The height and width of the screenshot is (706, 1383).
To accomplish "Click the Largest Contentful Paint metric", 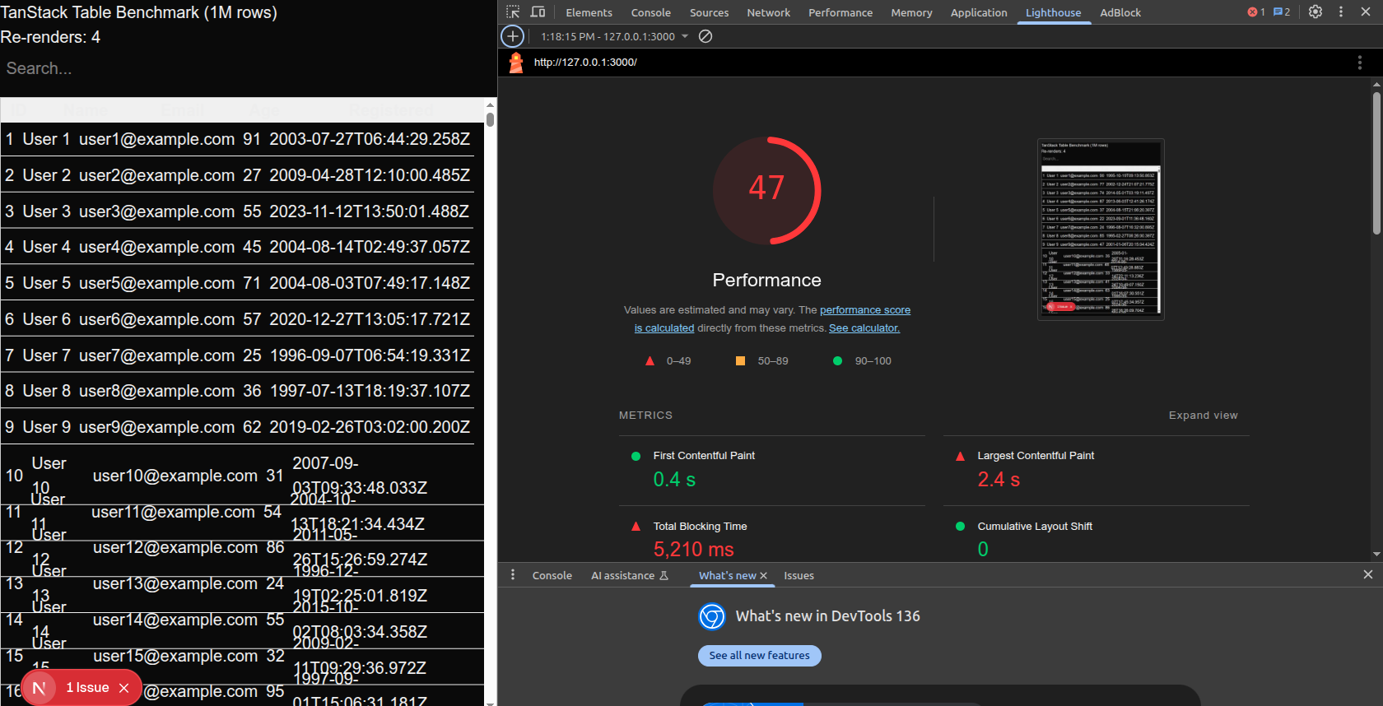I will click(x=1097, y=471).
